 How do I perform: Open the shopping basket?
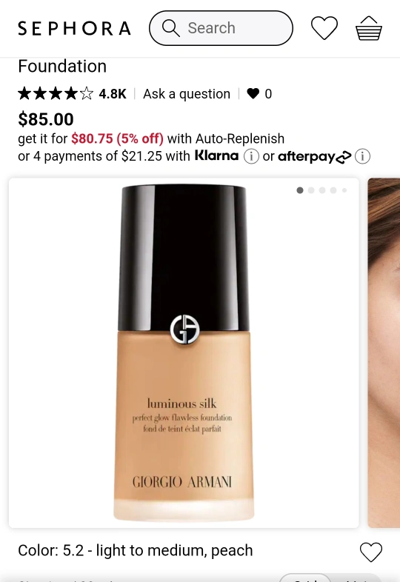tap(369, 28)
